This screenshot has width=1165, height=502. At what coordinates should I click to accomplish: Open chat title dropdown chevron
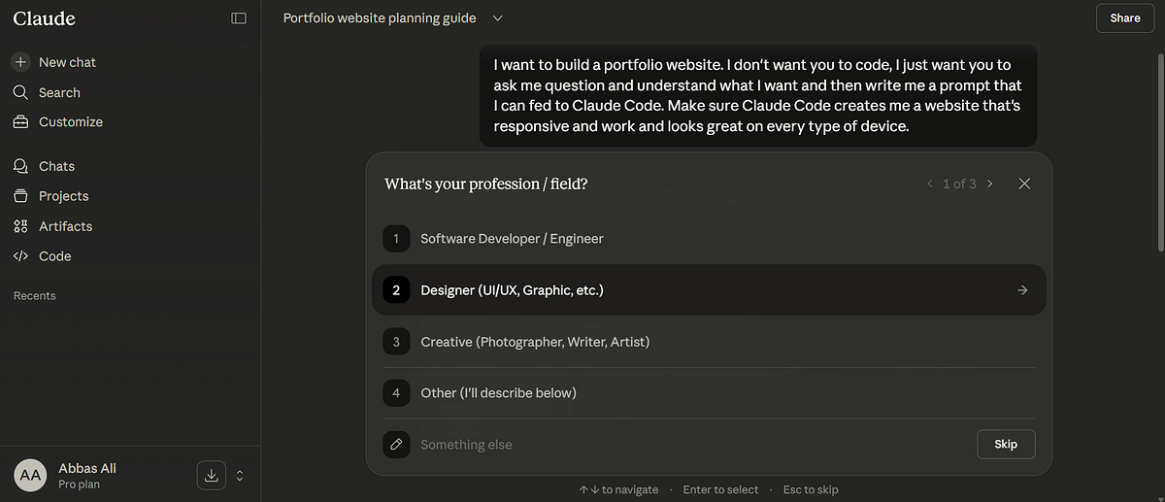coord(498,18)
